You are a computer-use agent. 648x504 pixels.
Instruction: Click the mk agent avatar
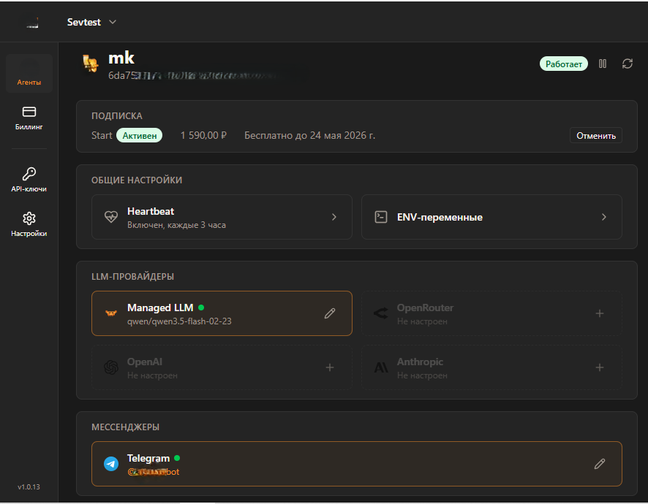(x=91, y=63)
